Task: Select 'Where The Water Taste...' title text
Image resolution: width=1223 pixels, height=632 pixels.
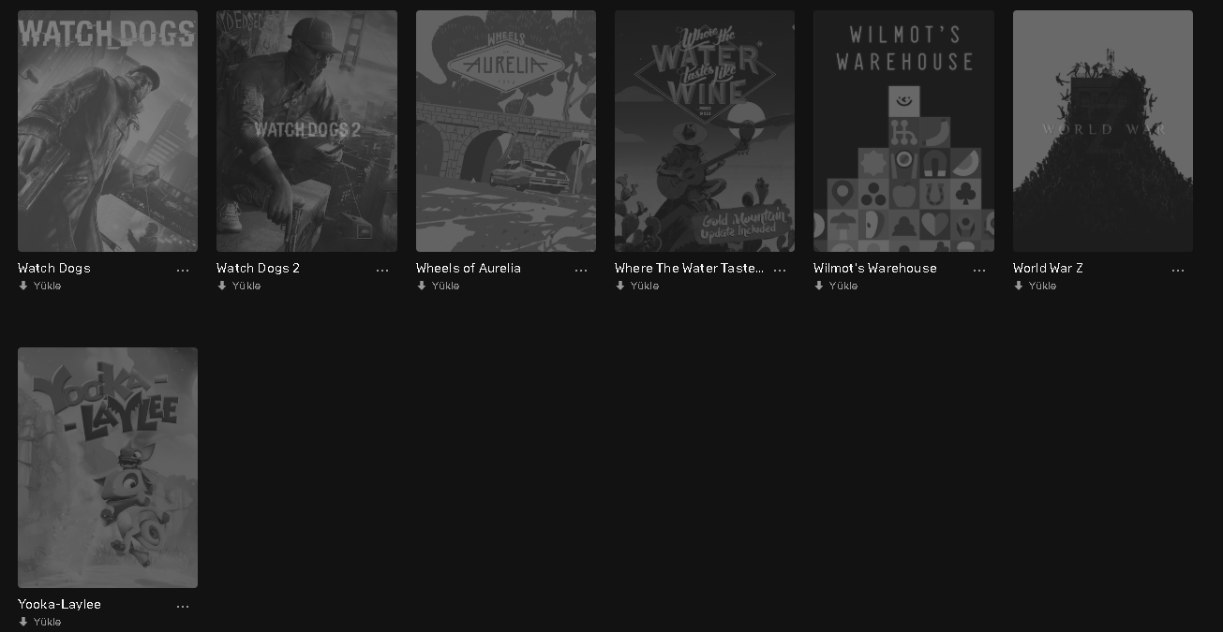Action: (689, 268)
